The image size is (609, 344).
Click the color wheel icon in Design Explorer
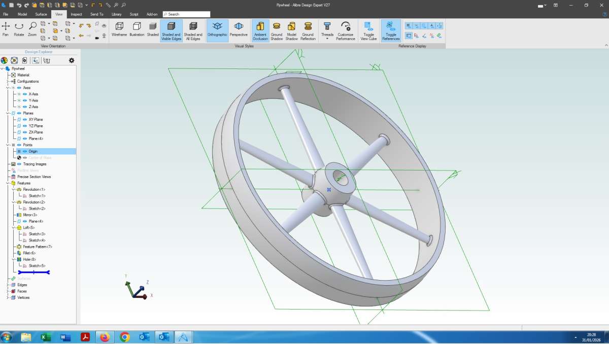point(4,60)
